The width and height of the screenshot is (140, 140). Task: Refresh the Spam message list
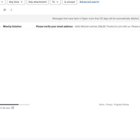(x=5, y=10)
